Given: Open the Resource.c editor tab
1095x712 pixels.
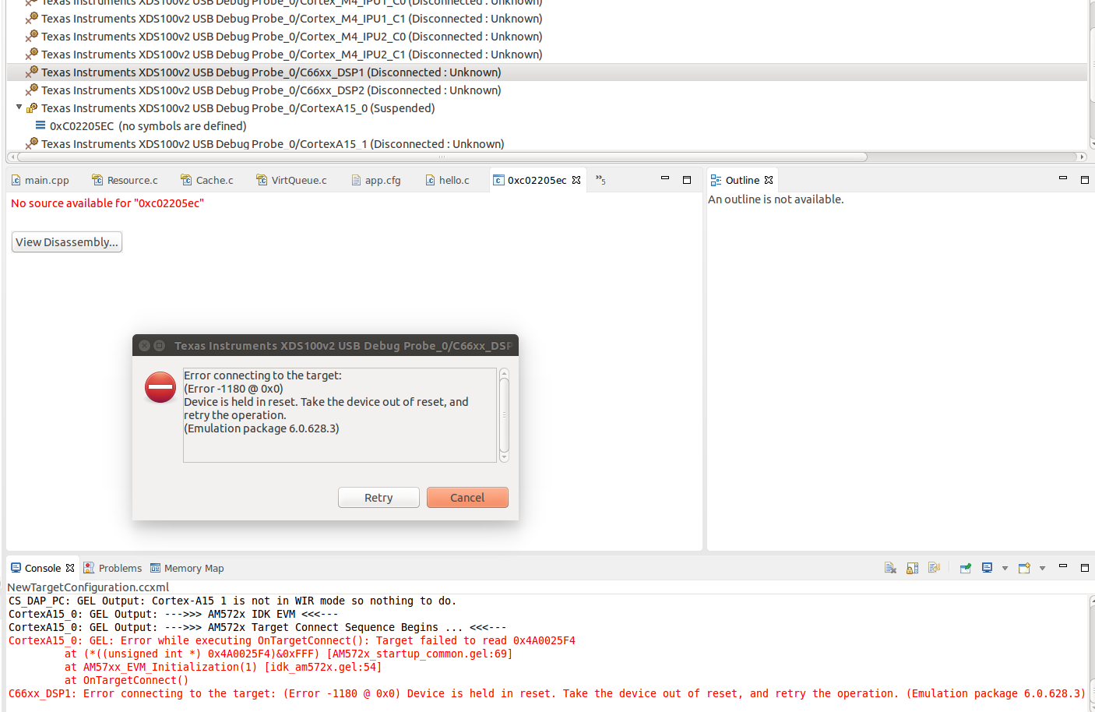Looking at the screenshot, I should (125, 180).
